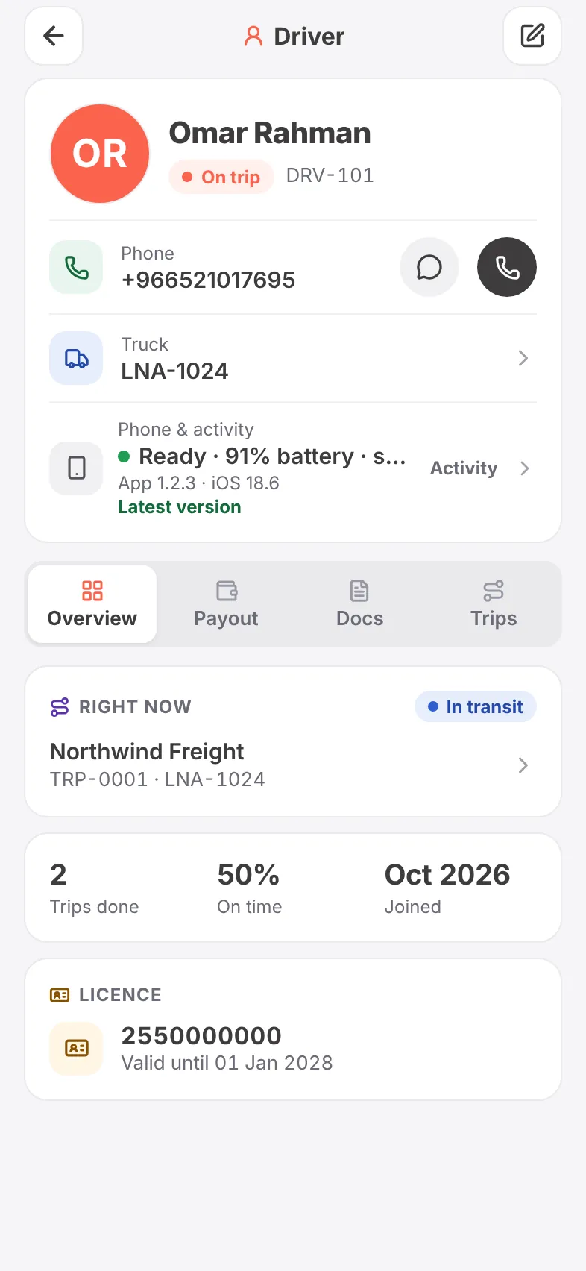Tap the OR avatar circle
Screen dimensions: 586x1271
tap(100, 154)
